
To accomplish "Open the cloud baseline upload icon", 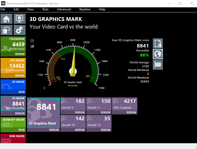I will click(6, 30).
